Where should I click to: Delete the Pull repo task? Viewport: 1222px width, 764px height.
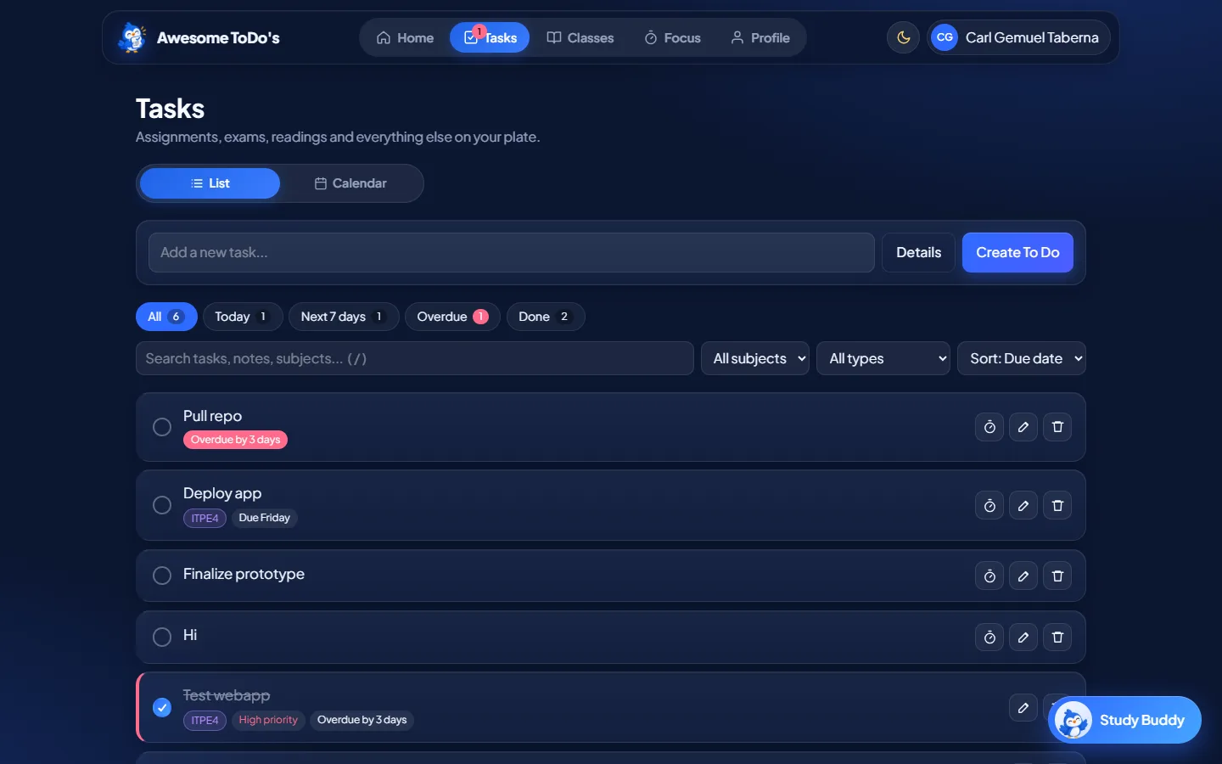1057,427
